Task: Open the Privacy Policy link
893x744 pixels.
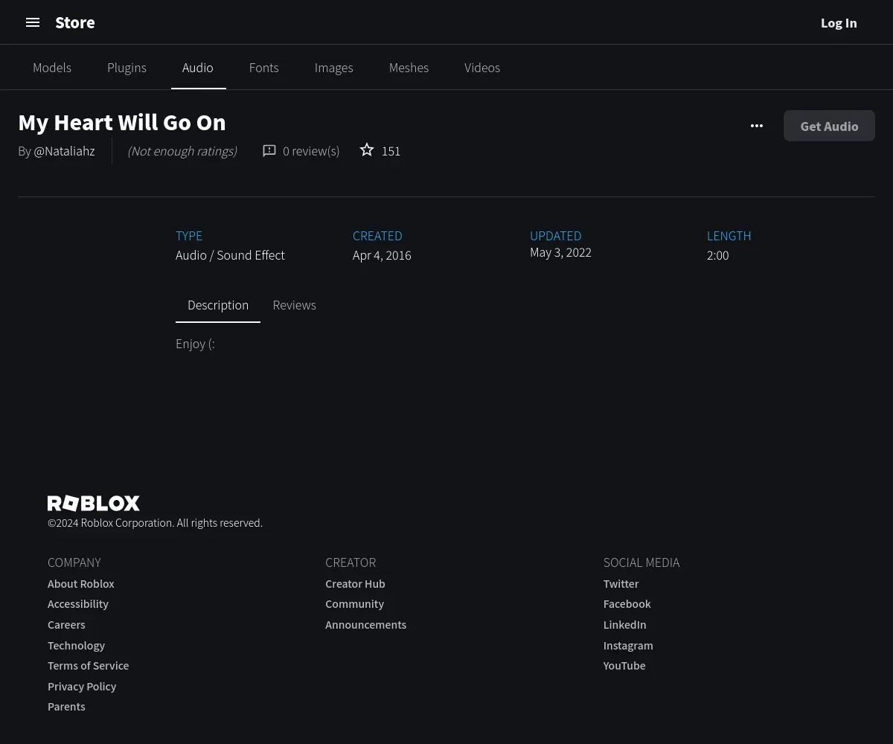Action: point(82,687)
